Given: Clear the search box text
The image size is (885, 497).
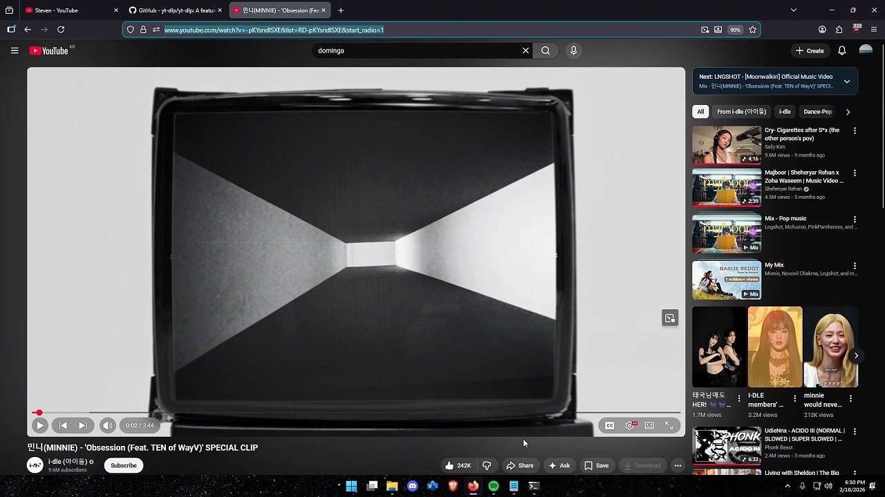Looking at the screenshot, I should point(525,50).
